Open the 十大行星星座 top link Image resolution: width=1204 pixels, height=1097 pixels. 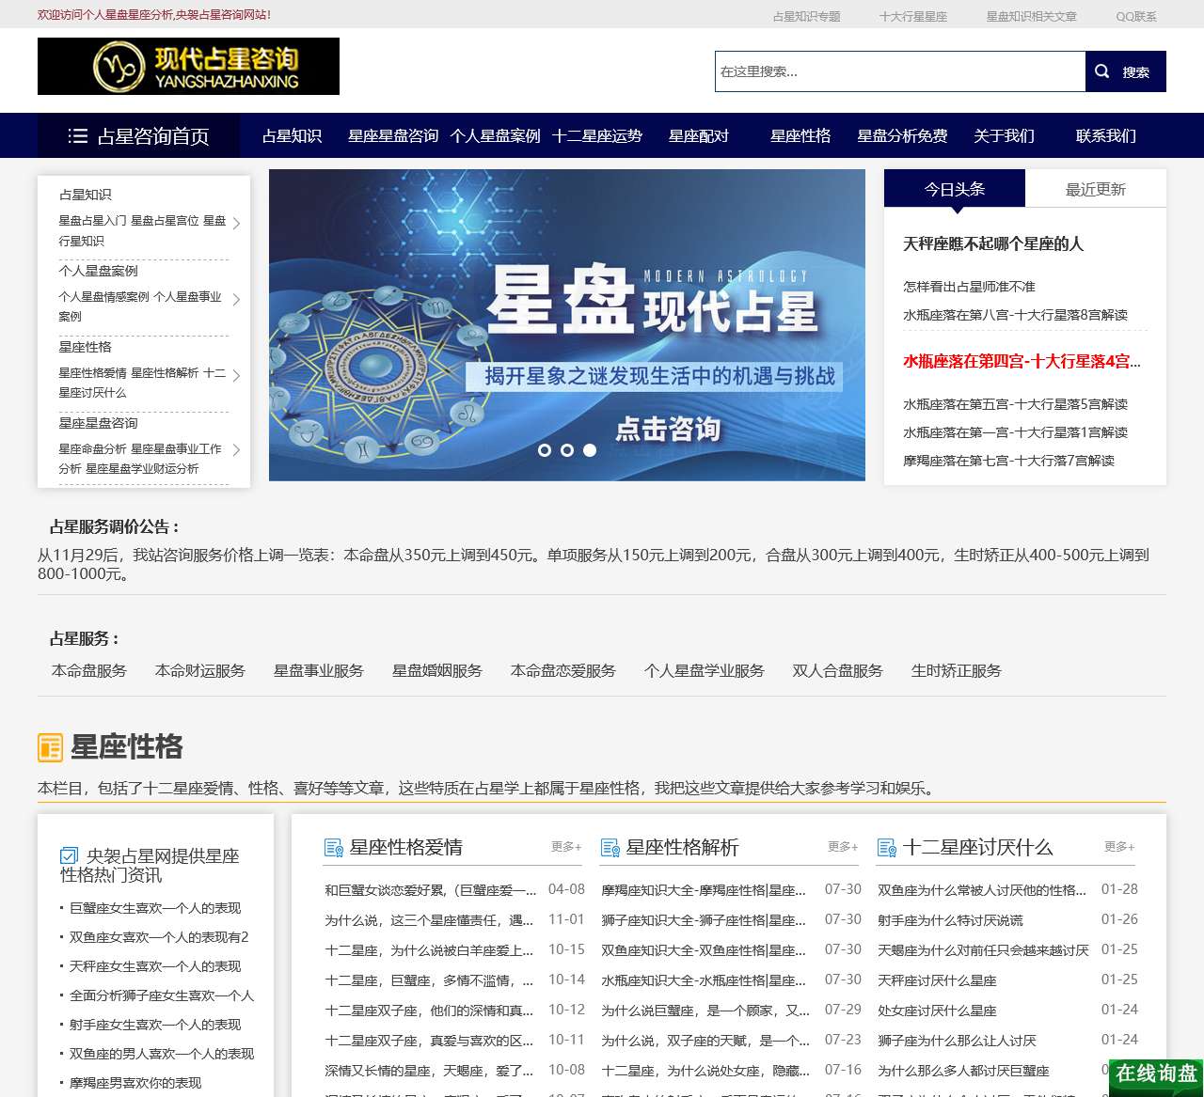point(913,16)
